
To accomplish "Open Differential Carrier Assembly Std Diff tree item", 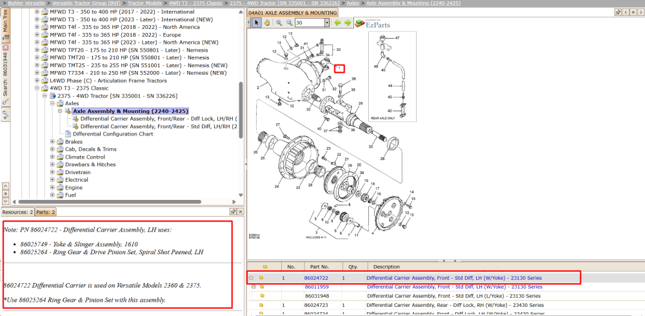I will [159, 126].
